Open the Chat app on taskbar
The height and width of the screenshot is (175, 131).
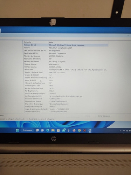point(42,130)
